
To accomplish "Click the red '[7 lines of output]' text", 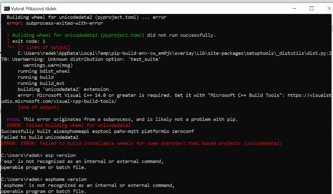I will (x=44, y=47).
